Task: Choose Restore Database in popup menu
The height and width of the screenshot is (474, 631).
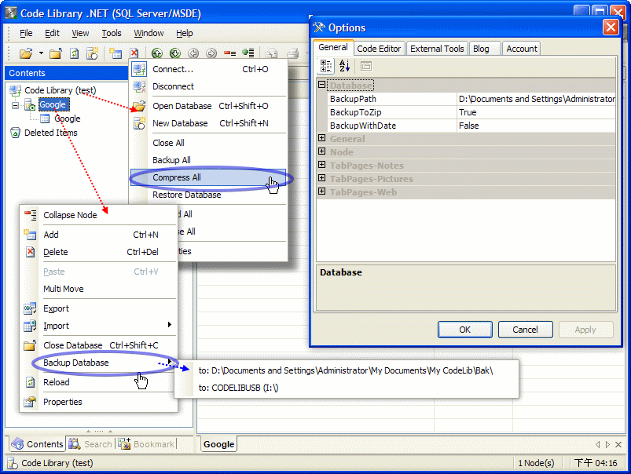Action: point(208,195)
